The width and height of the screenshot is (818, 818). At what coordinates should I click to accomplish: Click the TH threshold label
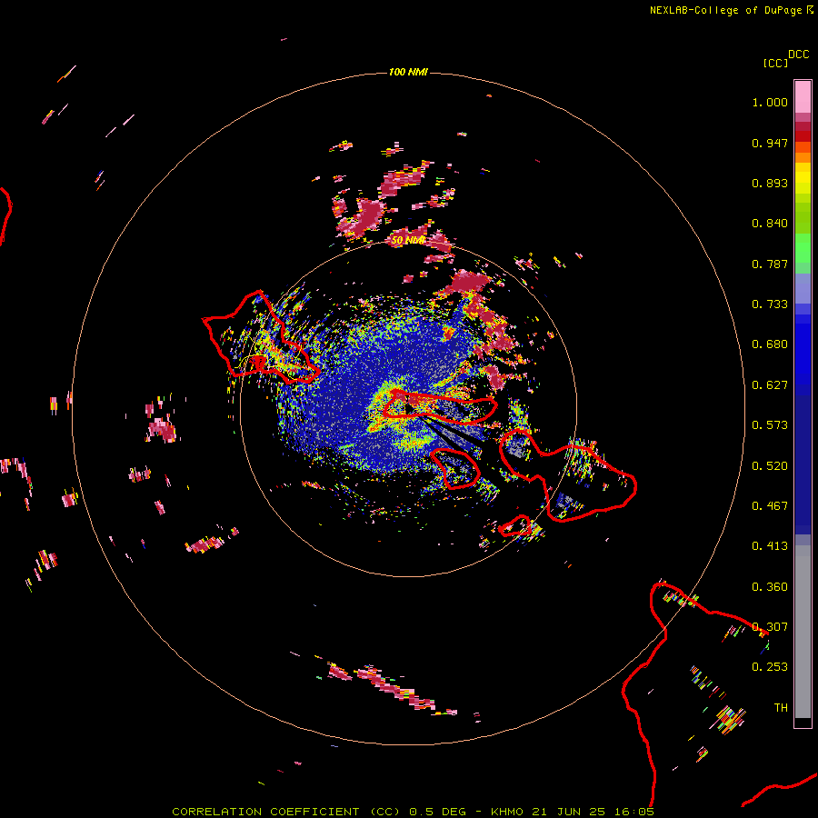tap(781, 708)
